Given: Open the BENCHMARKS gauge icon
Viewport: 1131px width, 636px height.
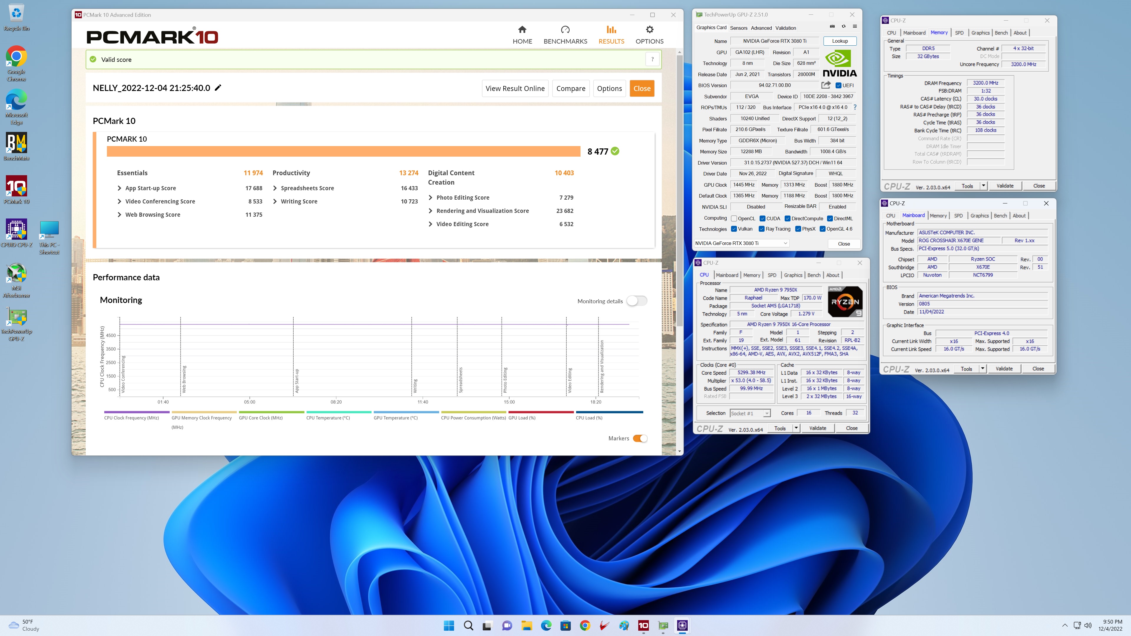Looking at the screenshot, I should pyautogui.click(x=565, y=29).
